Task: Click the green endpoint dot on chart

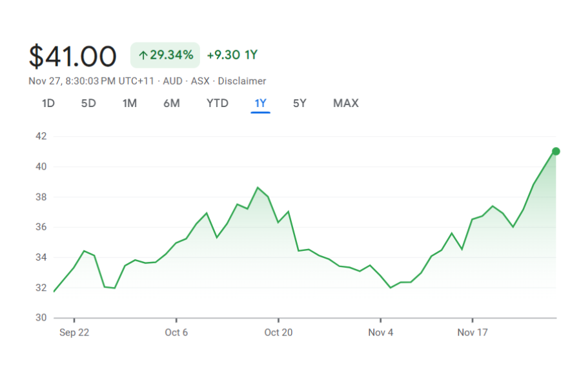Action: (556, 152)
